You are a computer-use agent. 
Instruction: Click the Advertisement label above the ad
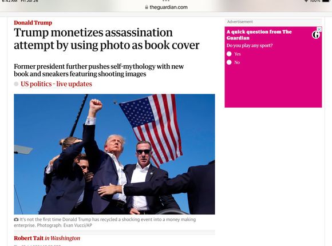tap(240, 22)
